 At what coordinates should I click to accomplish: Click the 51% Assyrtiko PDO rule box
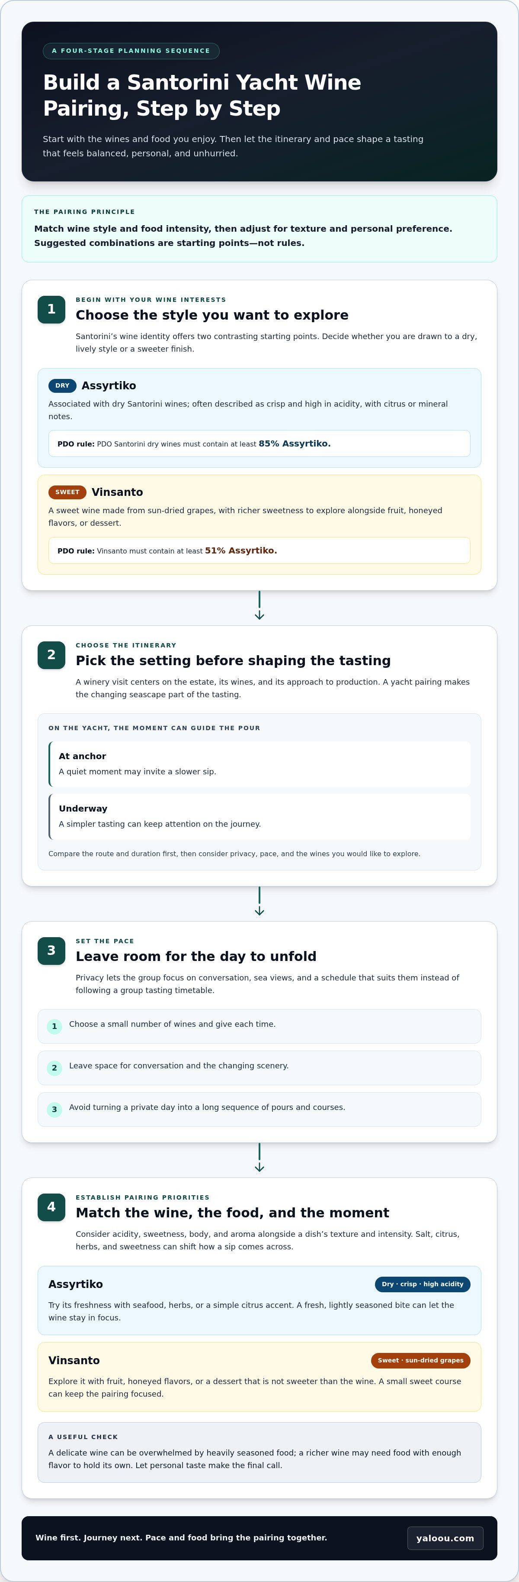click(x=259, y=550)
